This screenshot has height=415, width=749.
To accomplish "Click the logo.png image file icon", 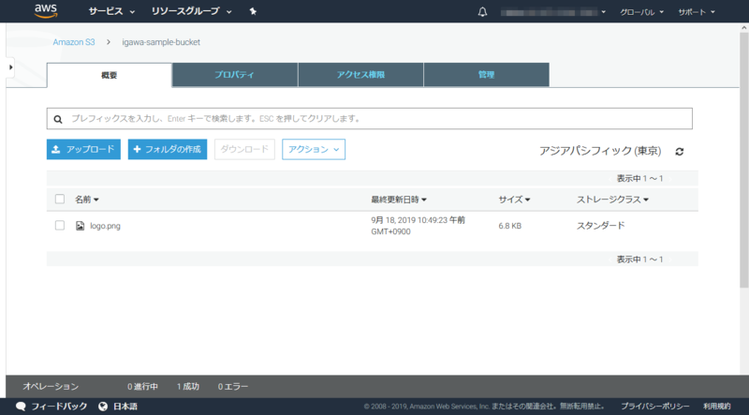I will (x=80, y=226).
